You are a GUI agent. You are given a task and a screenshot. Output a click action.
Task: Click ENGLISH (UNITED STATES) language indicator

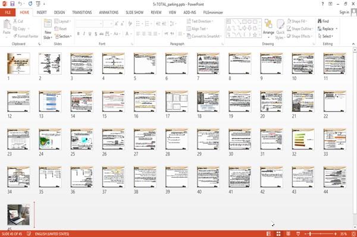[x=52, y=234]
